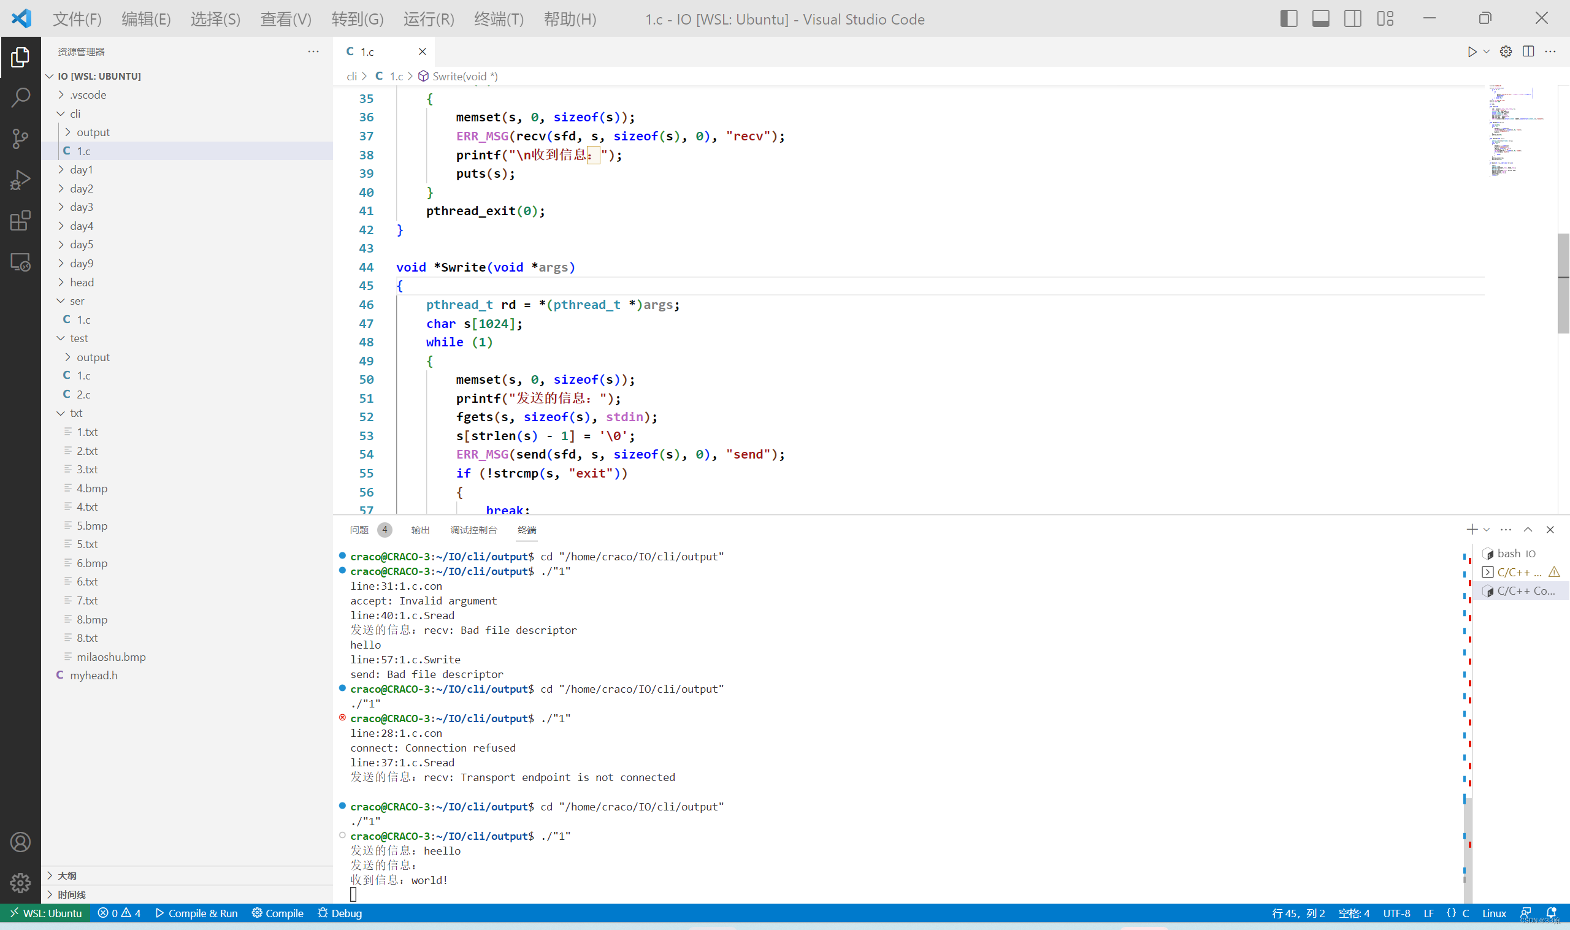Image resolution: width=1570 pixels, height=930 pixels.
Task: Switch to the 调试控制台 panel tab
Action: tap(473, 530)
